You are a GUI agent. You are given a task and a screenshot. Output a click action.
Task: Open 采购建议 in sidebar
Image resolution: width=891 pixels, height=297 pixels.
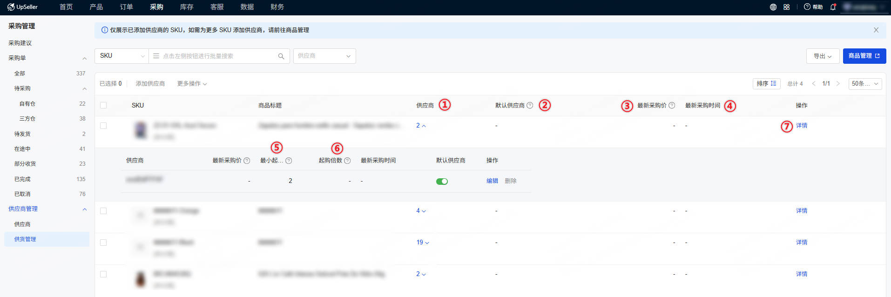click(x=20, y=43)
